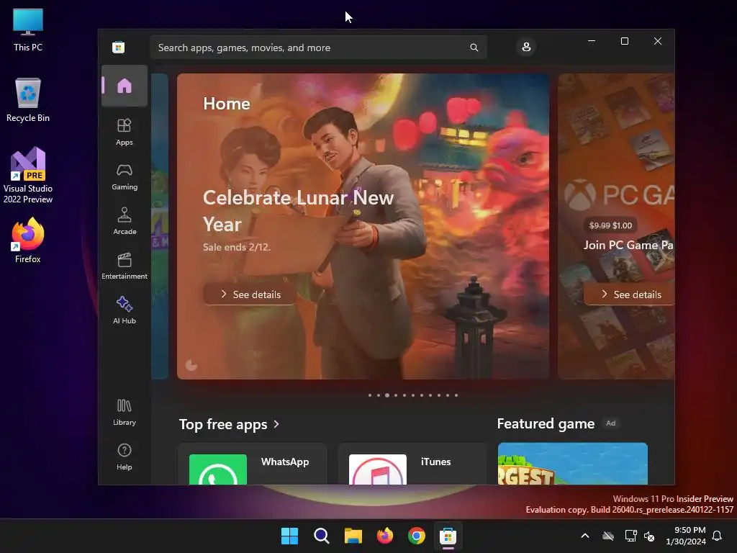
Task: Open the Entertainment section
Action: click(x=125, y=266)
